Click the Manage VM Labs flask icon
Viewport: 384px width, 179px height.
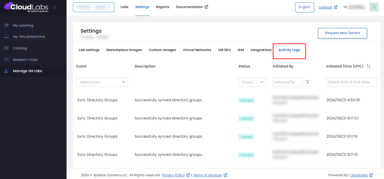6,71
